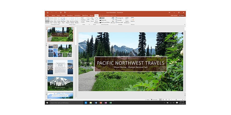Screen dimensions: 231x115
Task: Open the Handout Master view
Action: point(72,20)
